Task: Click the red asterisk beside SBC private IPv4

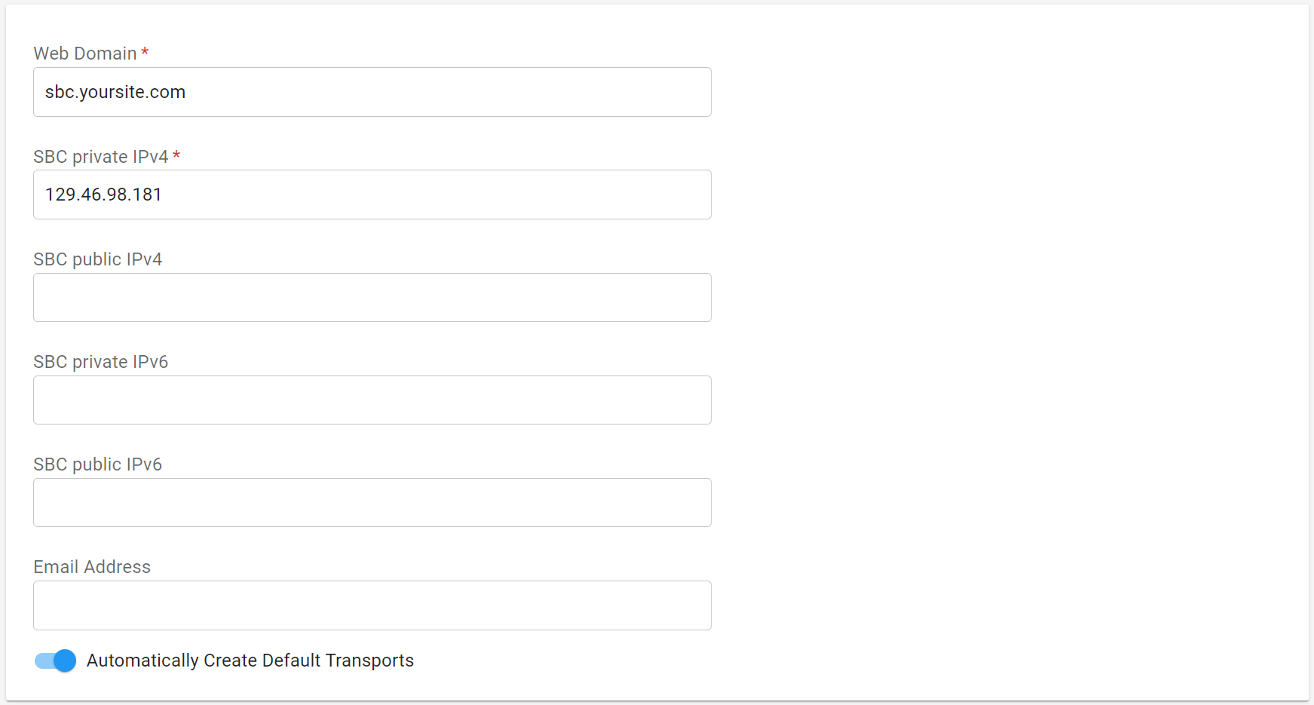Action: [x=176, y=155]
